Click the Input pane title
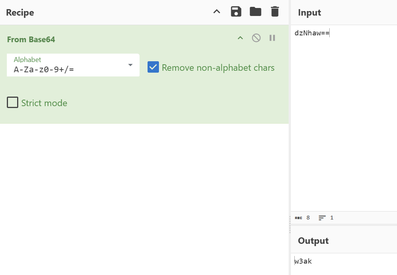397x275 pixels. tap(310, 13)
